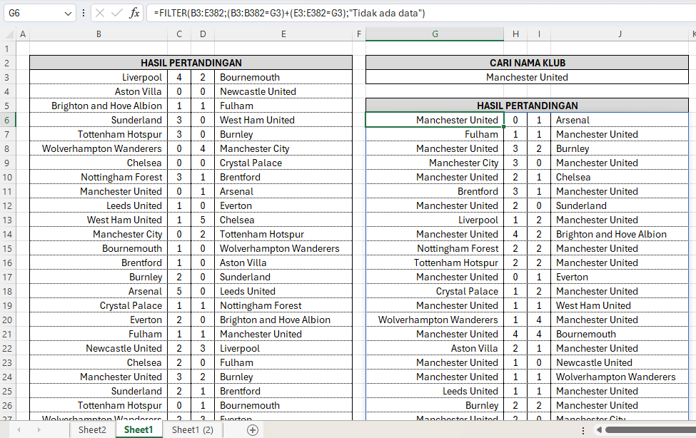Select row 20 header

[x=7, y=320]
